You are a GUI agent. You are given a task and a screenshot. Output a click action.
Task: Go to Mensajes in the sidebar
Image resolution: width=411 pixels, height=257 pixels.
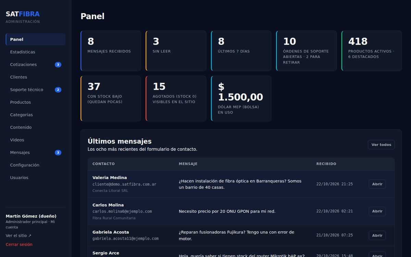click(x=36, y=152)
